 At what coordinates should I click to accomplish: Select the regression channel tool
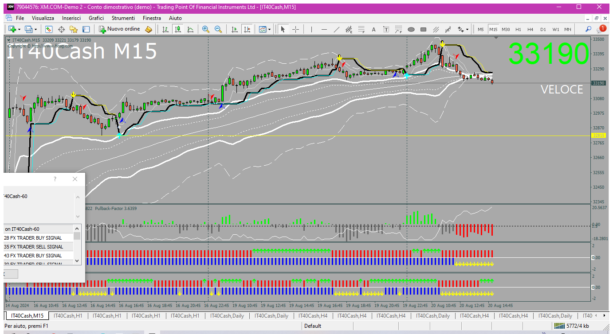point(448,29)
